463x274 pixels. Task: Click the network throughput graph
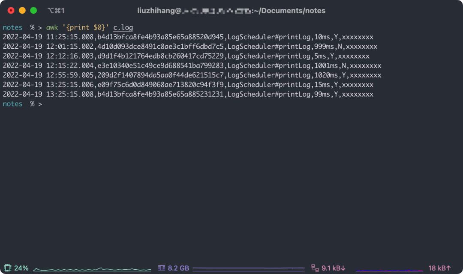(x=389, y=270)
